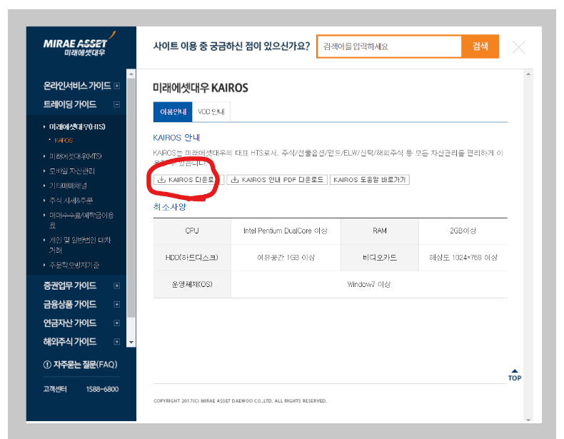Collapse the 트레이딩 가이드 minus icon
Image resolution: width=564 pixels, height=439 pixels.
116,105
